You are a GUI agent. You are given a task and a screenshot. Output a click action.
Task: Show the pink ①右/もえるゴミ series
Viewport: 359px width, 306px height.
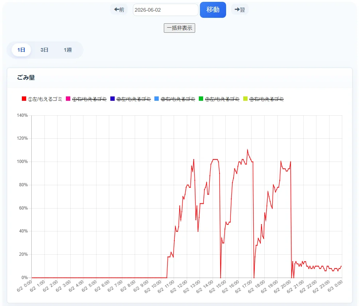[68, 99]
